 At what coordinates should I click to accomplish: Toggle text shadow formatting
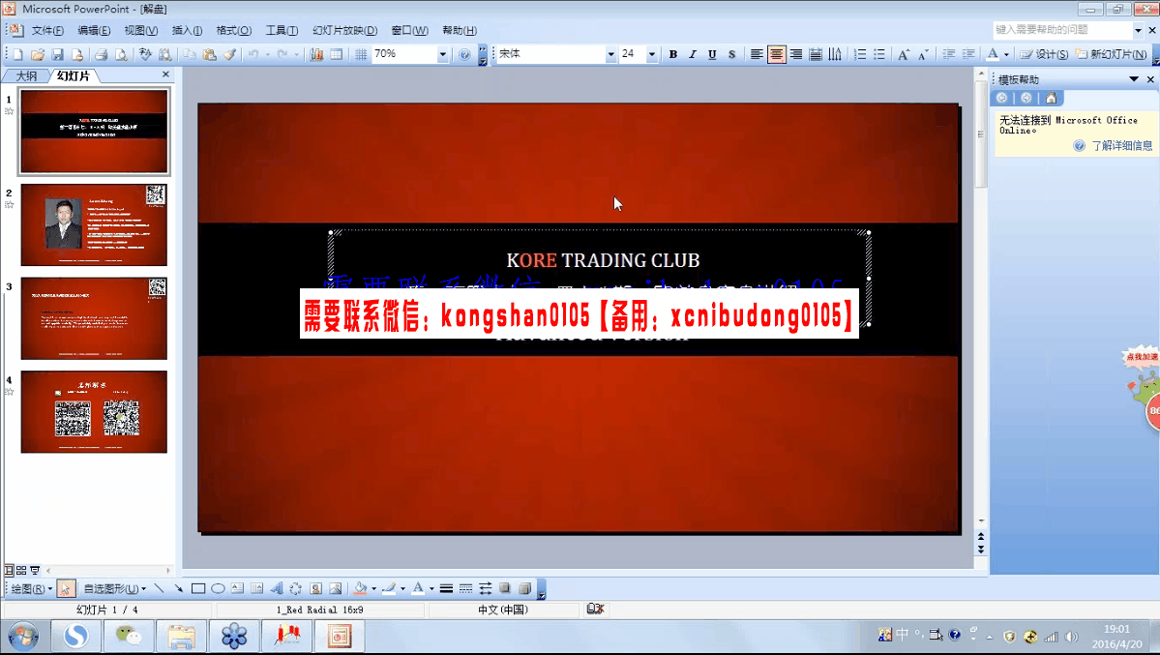click(731, 54)
